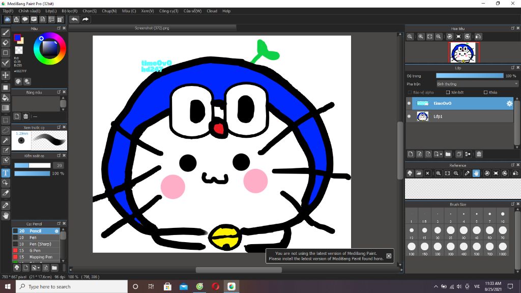
Task: Delete the selected palette color
Action: click(x=25, y=116)
